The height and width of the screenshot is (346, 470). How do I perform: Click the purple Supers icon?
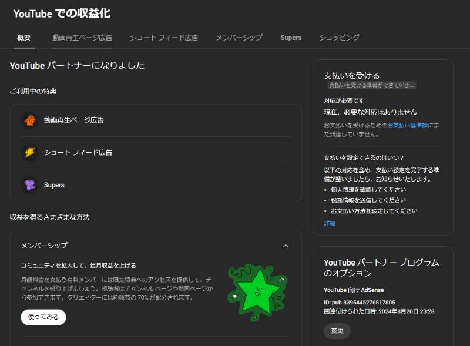(x=30, y=185)
